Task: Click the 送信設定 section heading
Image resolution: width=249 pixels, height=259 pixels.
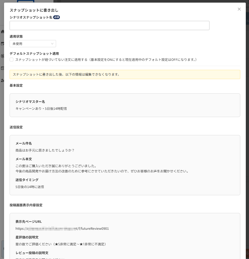Action: (16, 127)
